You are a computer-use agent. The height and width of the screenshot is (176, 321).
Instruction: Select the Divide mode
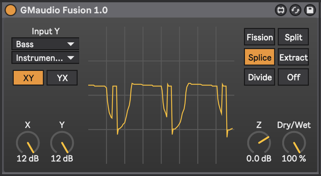pos(260,77)
